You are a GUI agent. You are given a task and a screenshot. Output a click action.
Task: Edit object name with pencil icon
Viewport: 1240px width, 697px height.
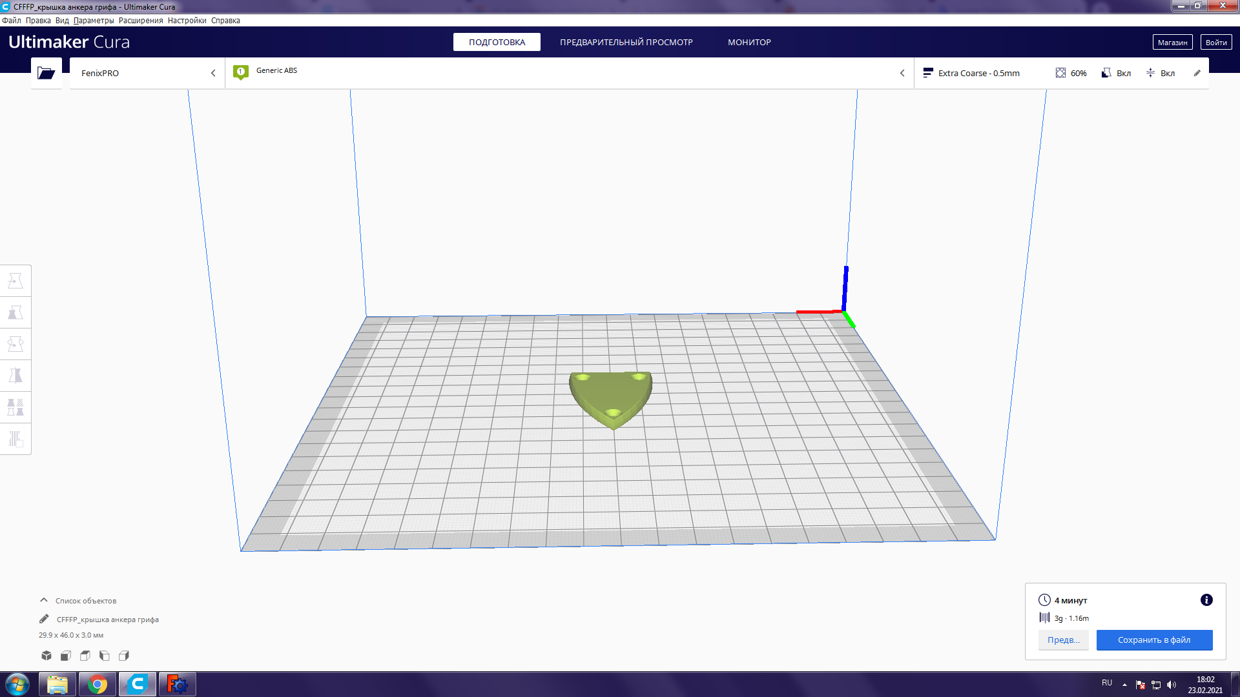coord(44,619)
